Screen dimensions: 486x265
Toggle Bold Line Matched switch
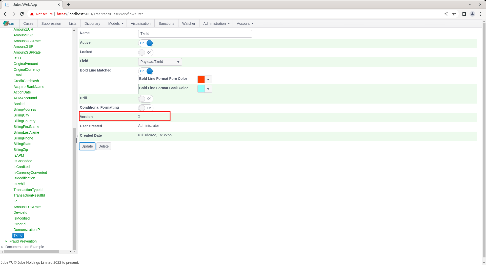pyautogui.click(x=146, y=71)
